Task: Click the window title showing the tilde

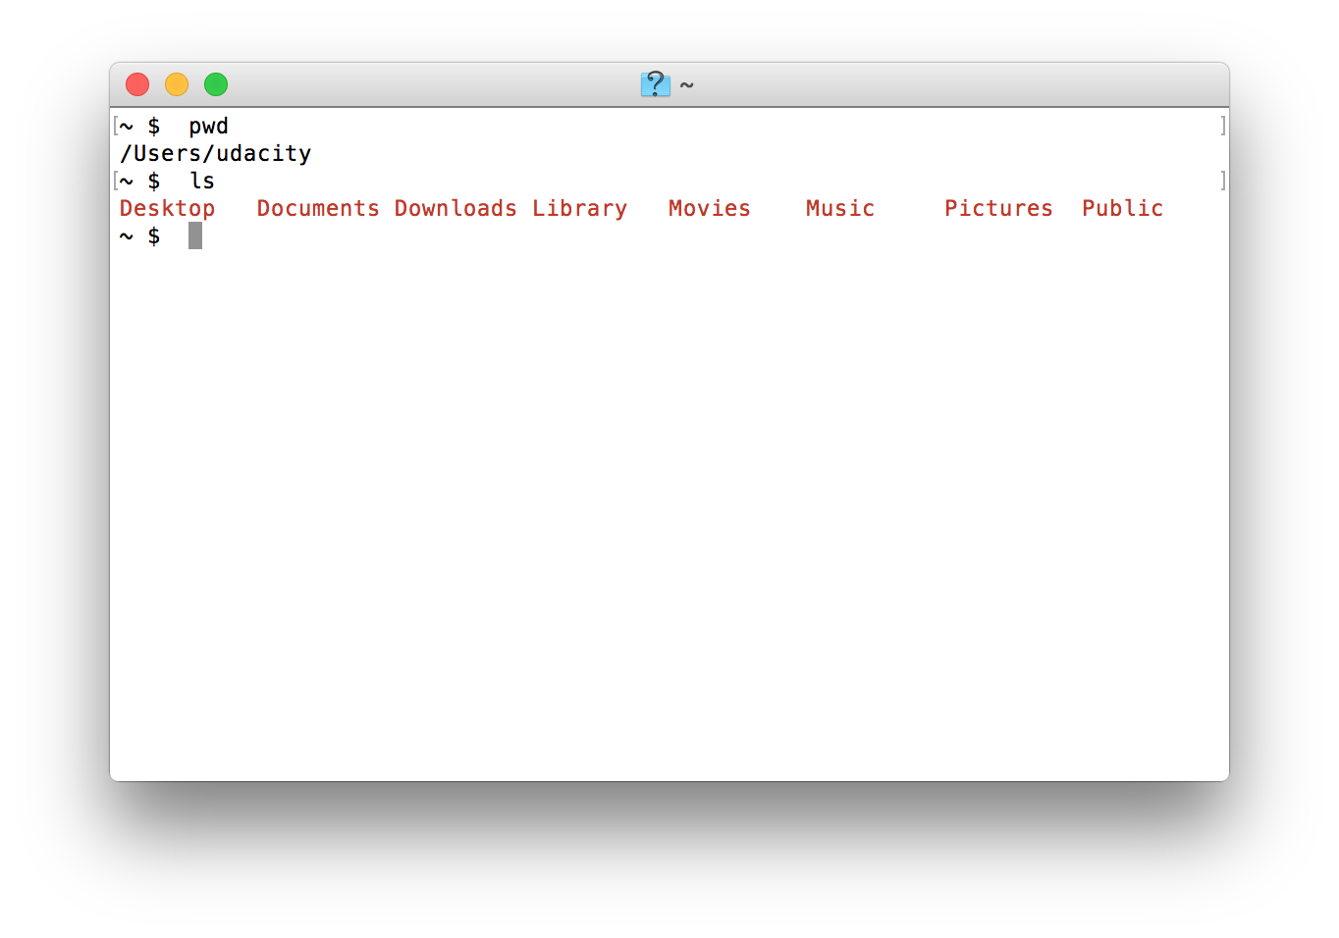Action: tap(687, 85)
